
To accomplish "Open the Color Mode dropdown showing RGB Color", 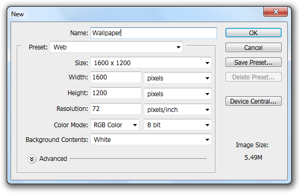I will point(115,125).
